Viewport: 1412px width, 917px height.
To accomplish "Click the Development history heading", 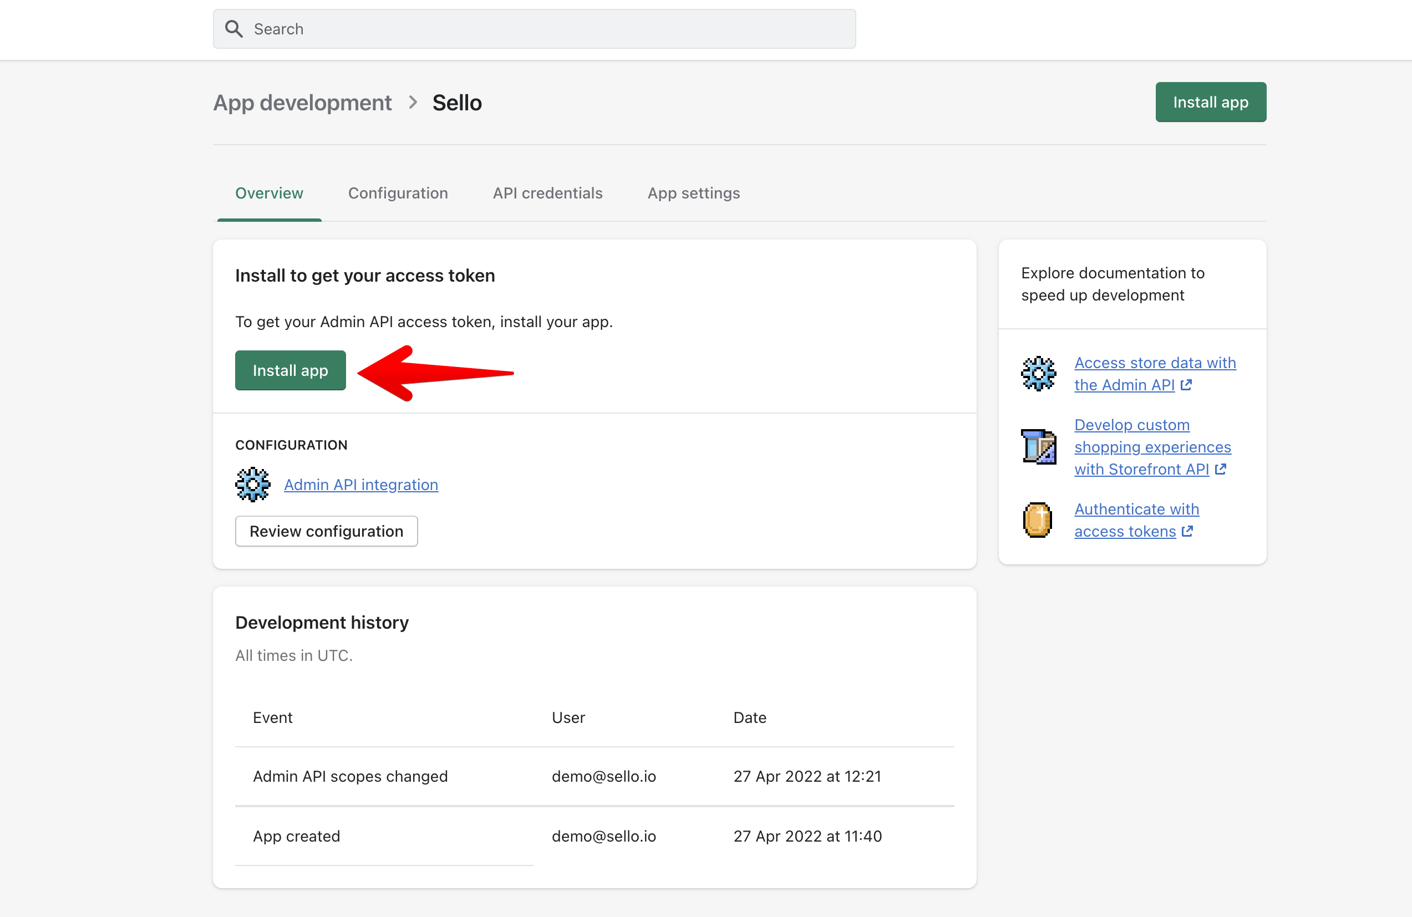I will point(322,622).
